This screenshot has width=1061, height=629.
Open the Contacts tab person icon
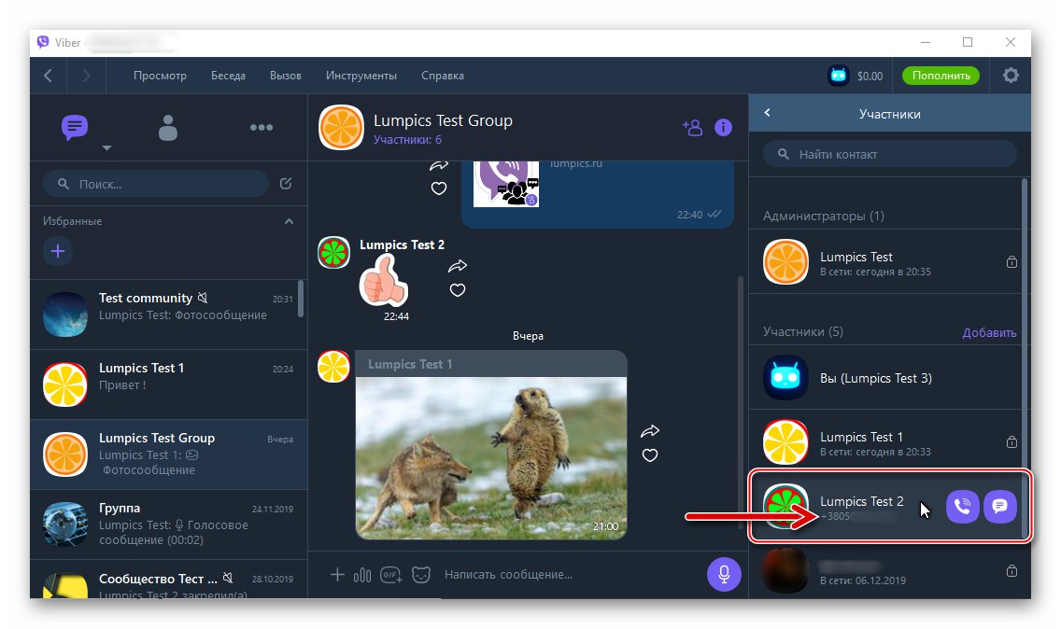[168, 127]
